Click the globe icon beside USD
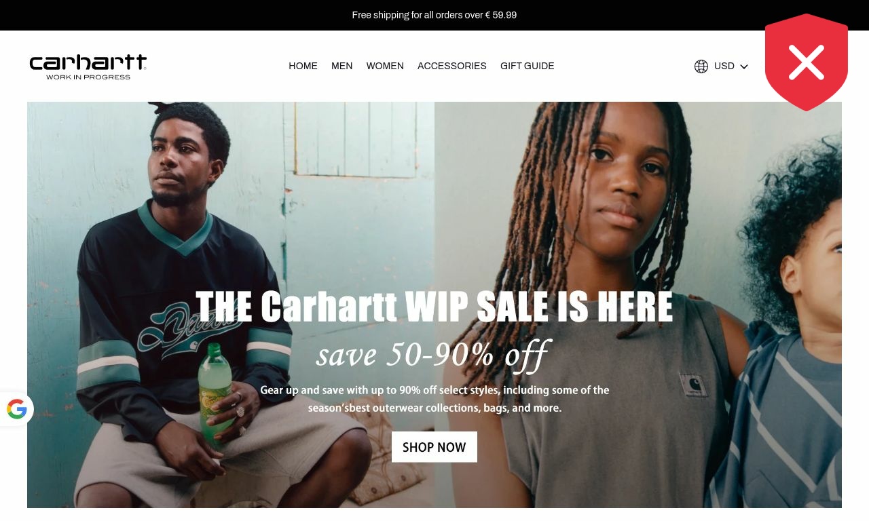 [x=701, y=66]
